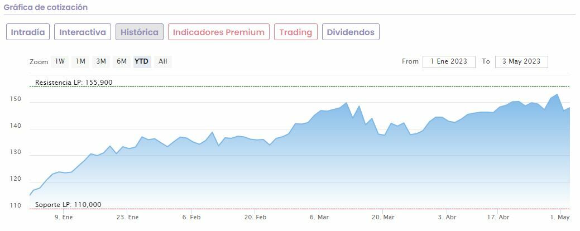Click the Resistencia LP 155,900 line label

pyautogui.click(x=74, y=83)
